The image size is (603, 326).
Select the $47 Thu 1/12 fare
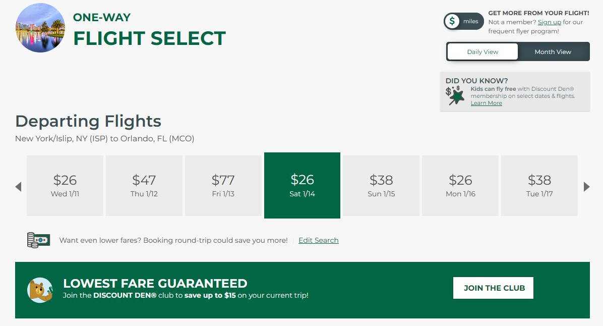tap(144, 186)
